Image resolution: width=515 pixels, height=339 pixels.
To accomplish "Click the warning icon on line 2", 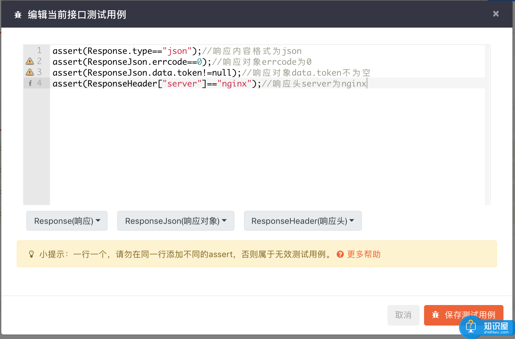I will [x=30, y=61].
